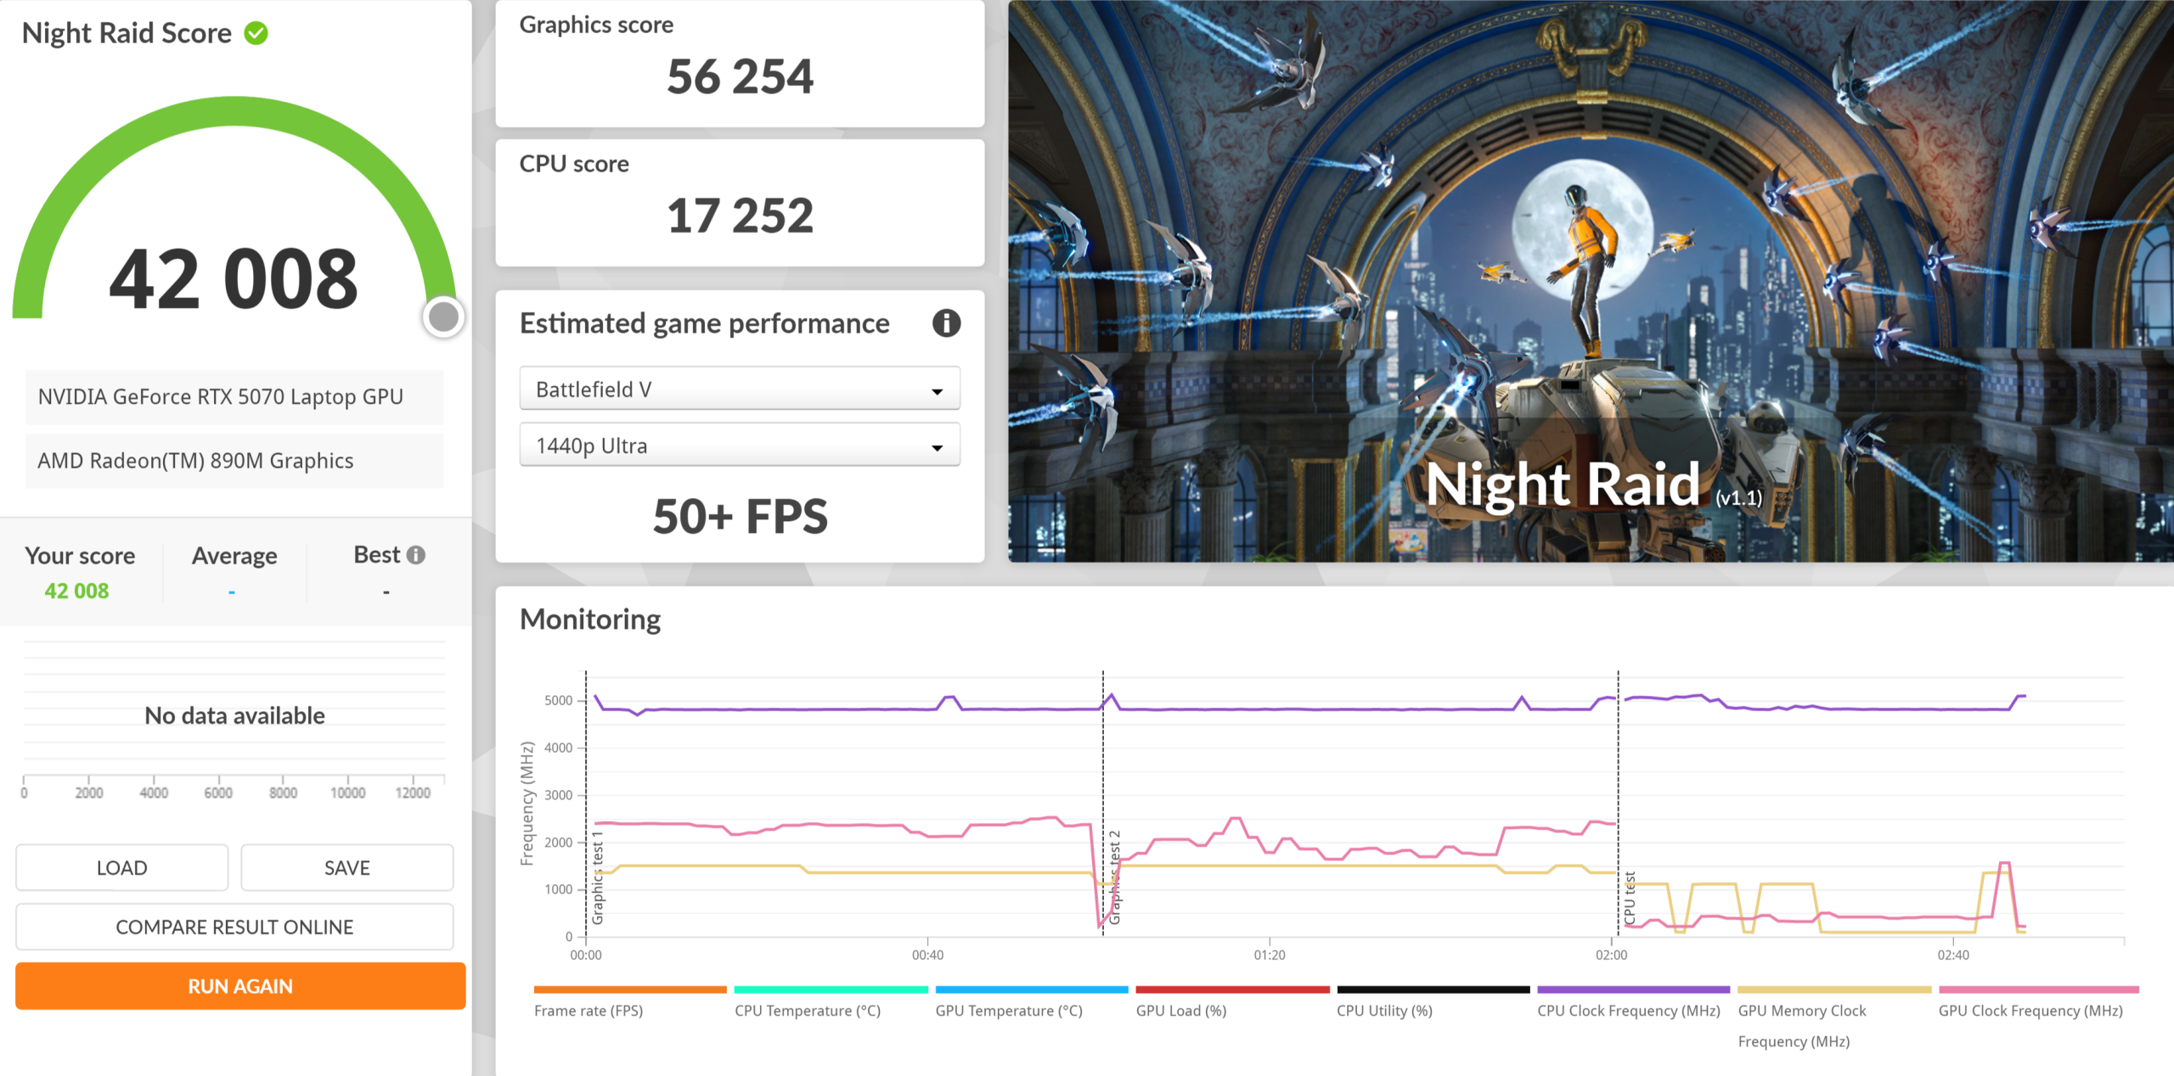
Task: Click AMD Radeon(TM) 890M Graphics text
Action: pyautogui.click(x=195, y=460)
